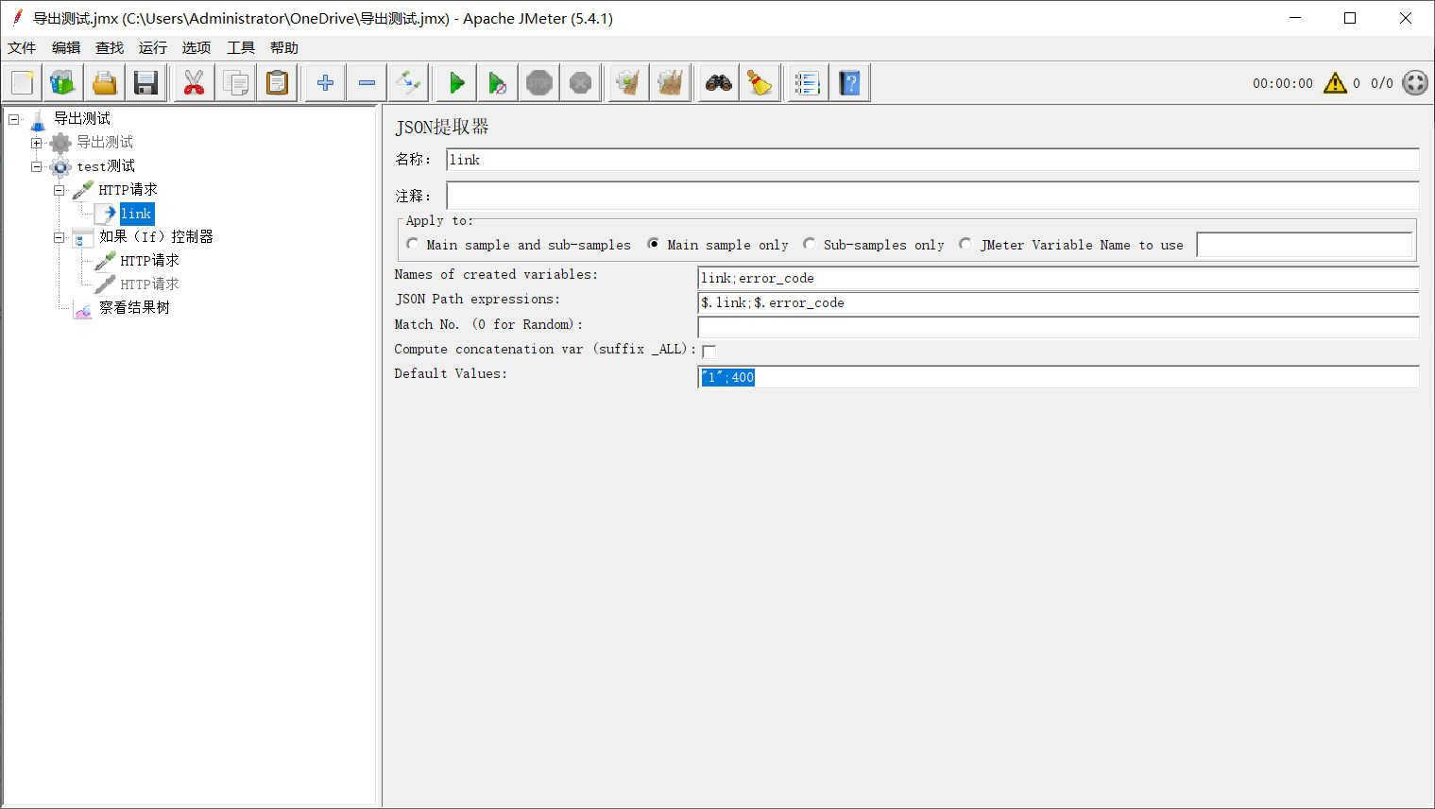The height and width of the screenshot is (809, 1435).
Task: Click the Match No. input field
Action: pyautogui.click(x=1058, y=327)
